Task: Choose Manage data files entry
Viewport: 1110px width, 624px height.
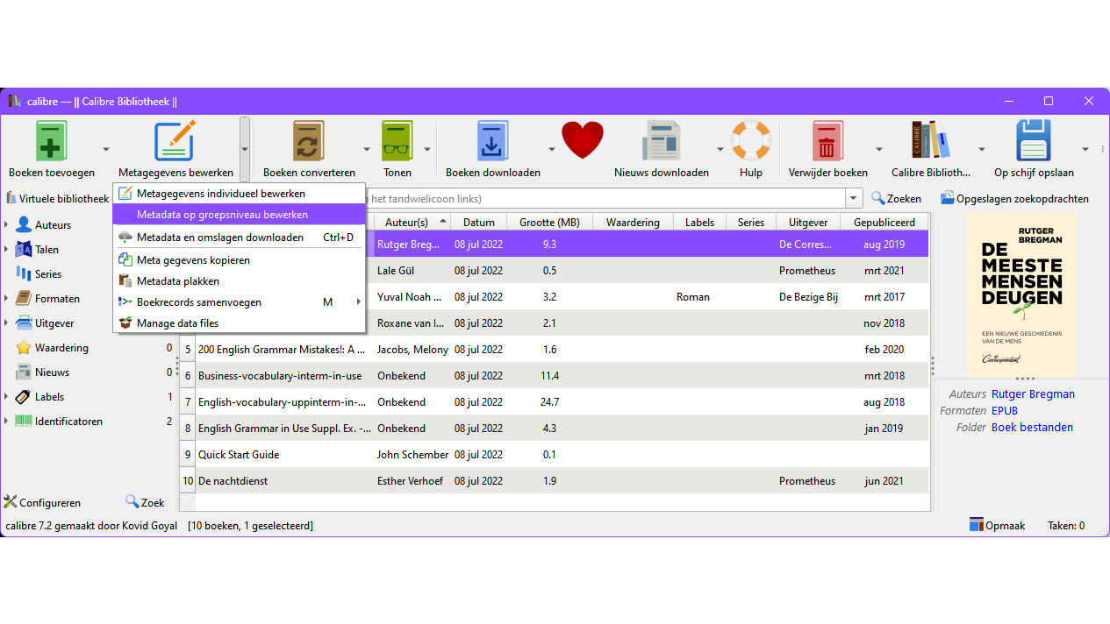Action: click(x=239, y=323)
